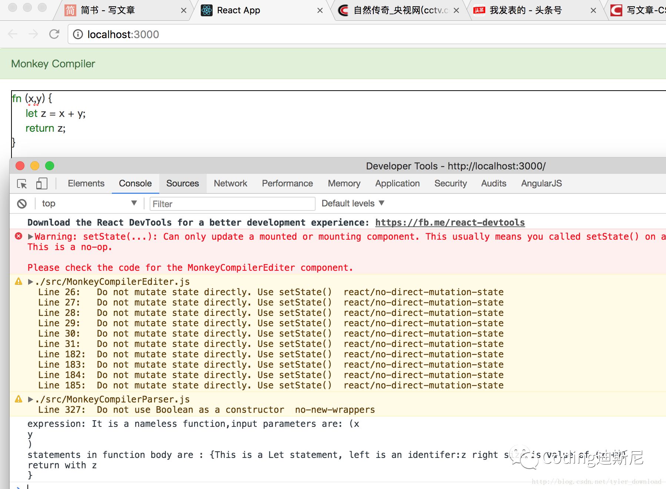Open the top execution context dropdown
The image size is (666, 489).
coord(89,203)
